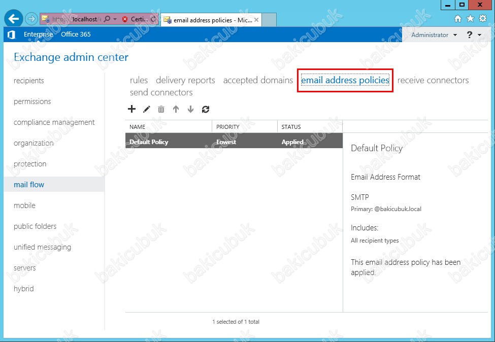Edit selected policy with pencil icon
Screen dimensions: 495x342
click(x=147, y=109)
